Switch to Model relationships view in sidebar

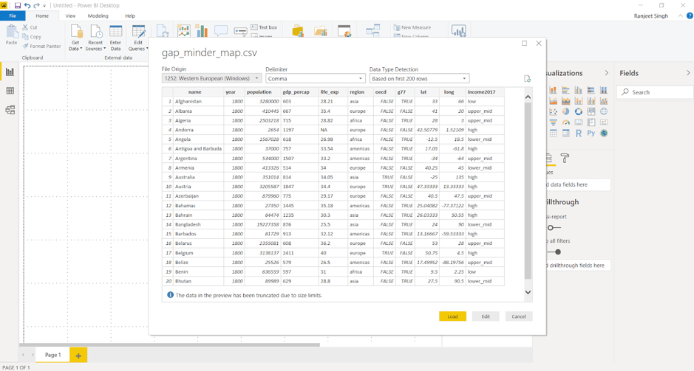[x=10, y=110]
